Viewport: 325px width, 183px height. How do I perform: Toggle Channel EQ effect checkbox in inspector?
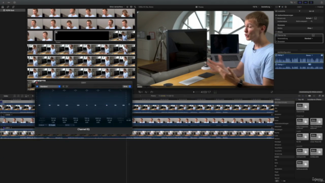pyautogui.click(x=276, y=36)
